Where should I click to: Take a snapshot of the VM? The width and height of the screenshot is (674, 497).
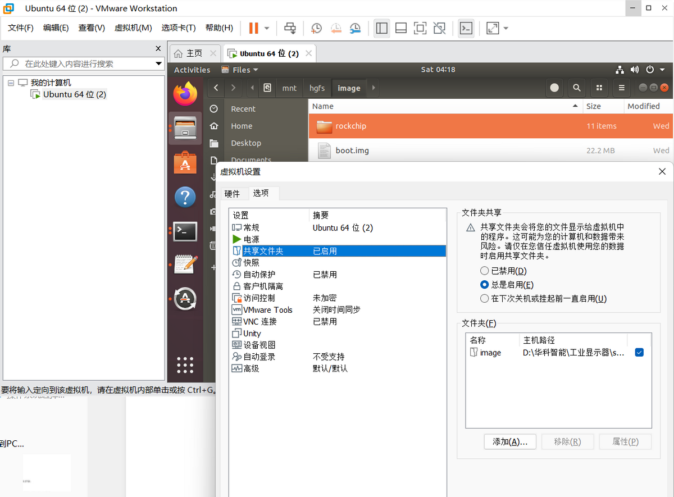click(x=316, y=28)
